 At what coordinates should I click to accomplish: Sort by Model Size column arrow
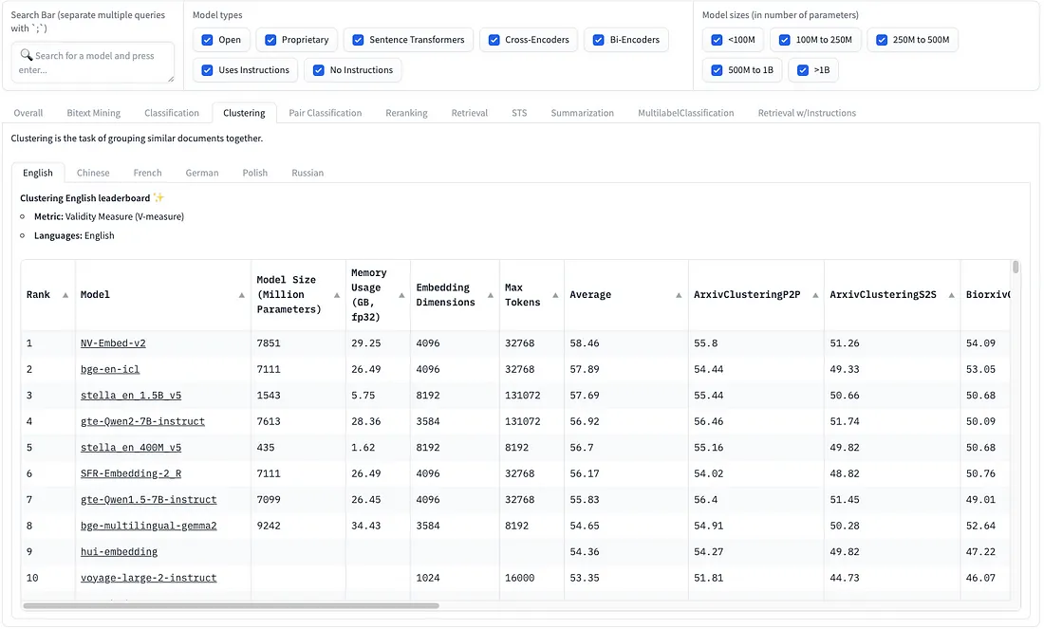[336, 296]
